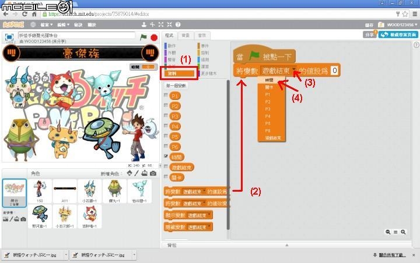This screenshot has width=420, height=263.
Task: Select the delete scissors tool in toolbar
Action: pyautogui.click(x=152, y=25)
